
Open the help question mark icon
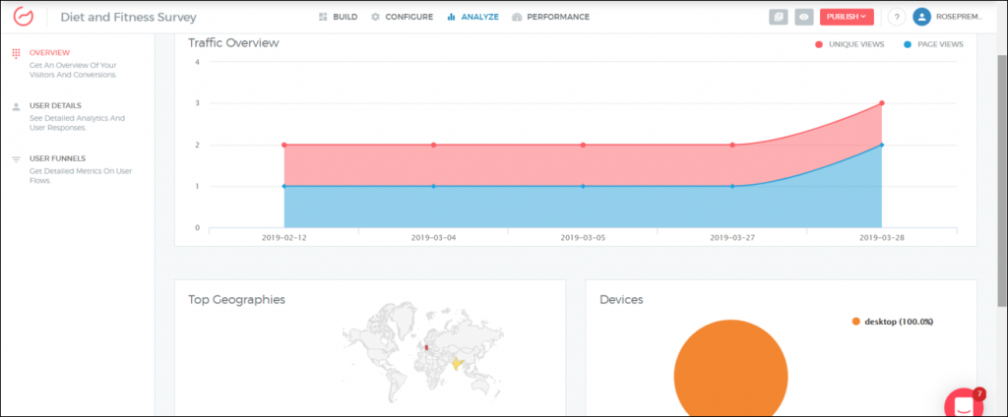point(896,17)
